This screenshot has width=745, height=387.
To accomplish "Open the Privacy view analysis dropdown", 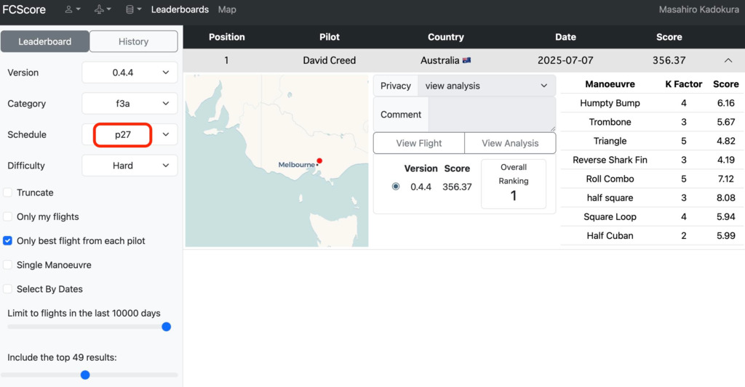I will 487,86.
